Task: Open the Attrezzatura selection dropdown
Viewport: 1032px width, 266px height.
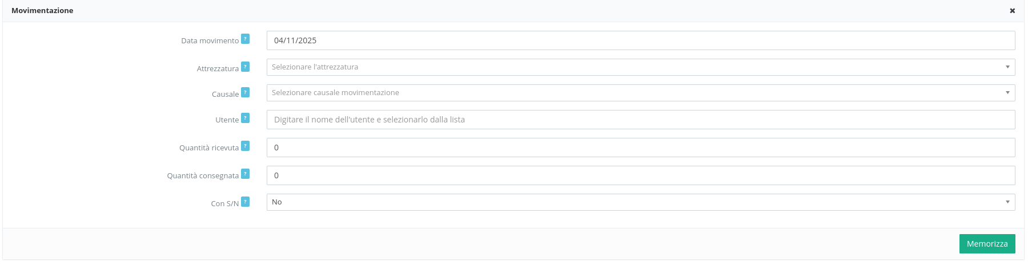Action: 634,67
